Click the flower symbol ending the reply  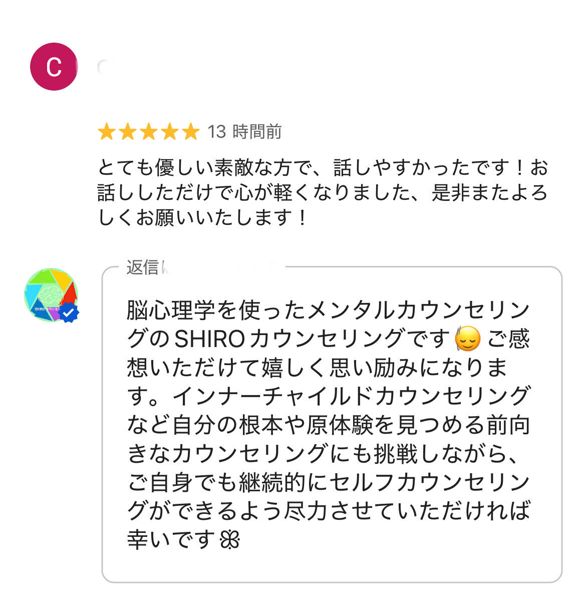tap(230, 540)
